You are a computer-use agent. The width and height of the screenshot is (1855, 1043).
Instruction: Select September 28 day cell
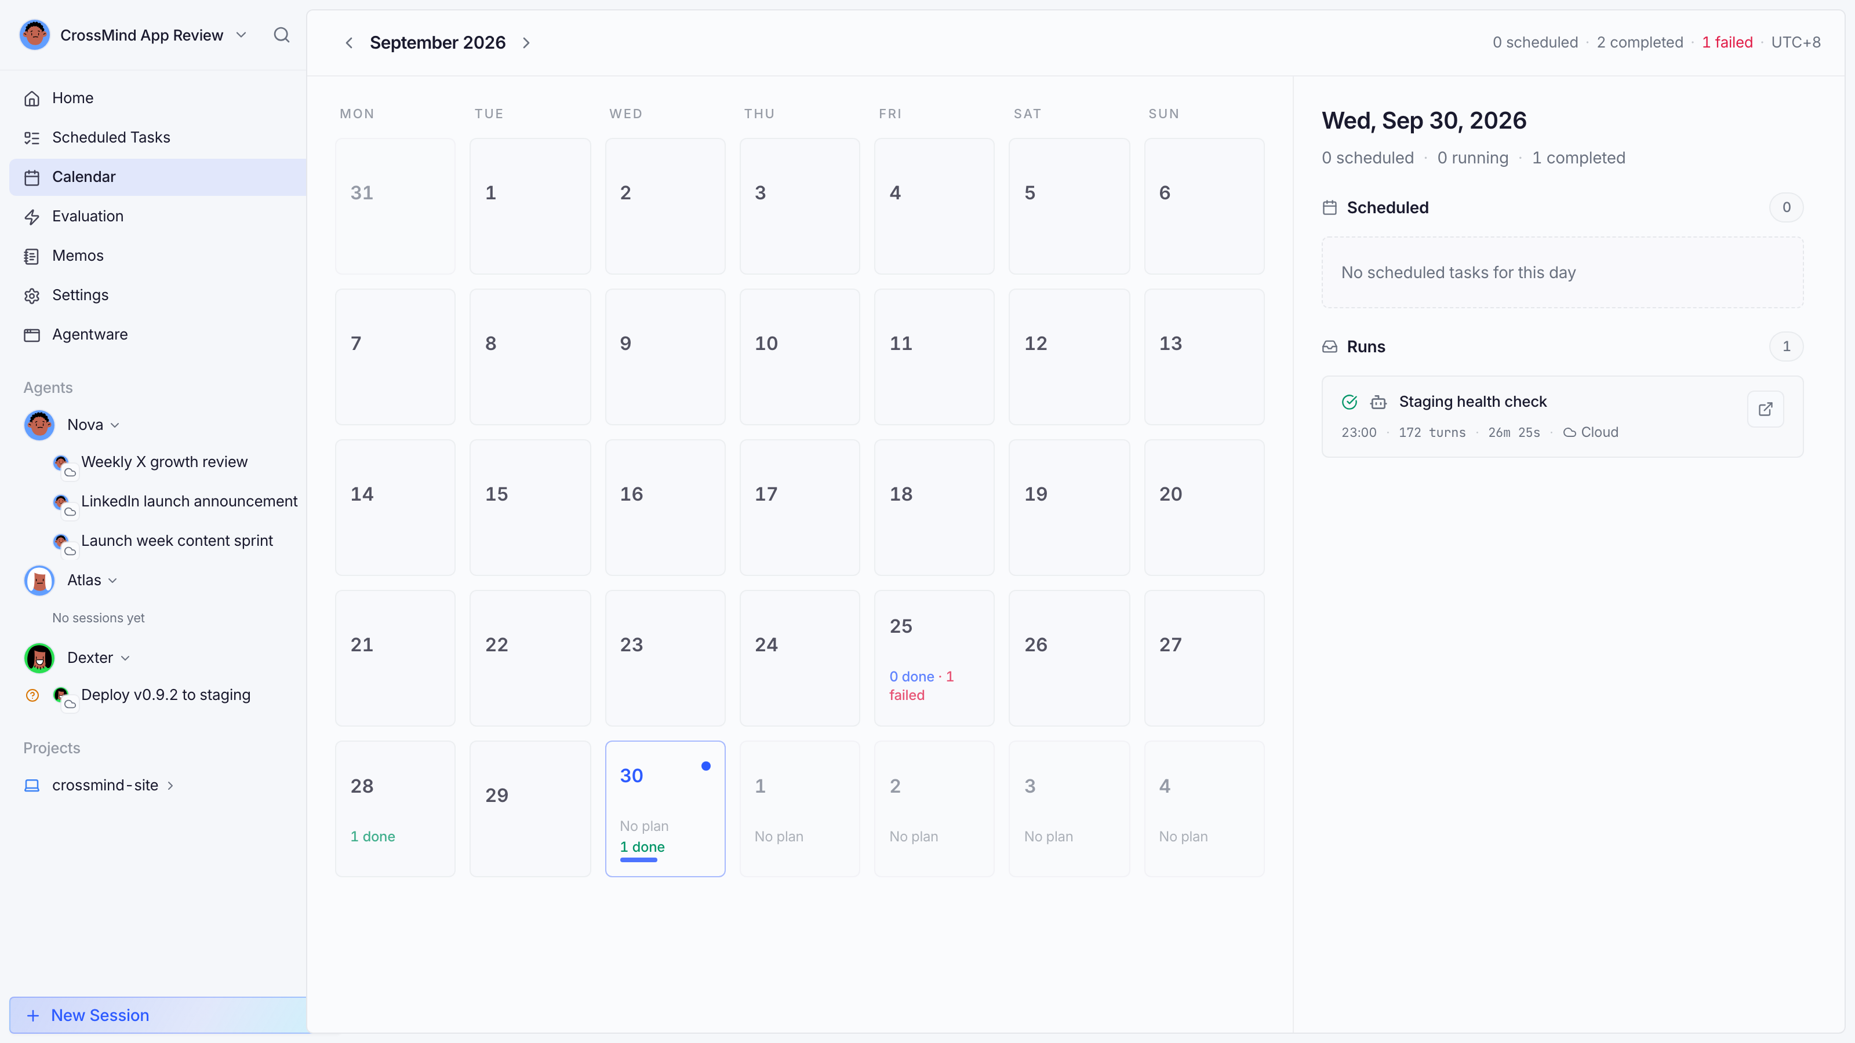[x=395, y=808]
